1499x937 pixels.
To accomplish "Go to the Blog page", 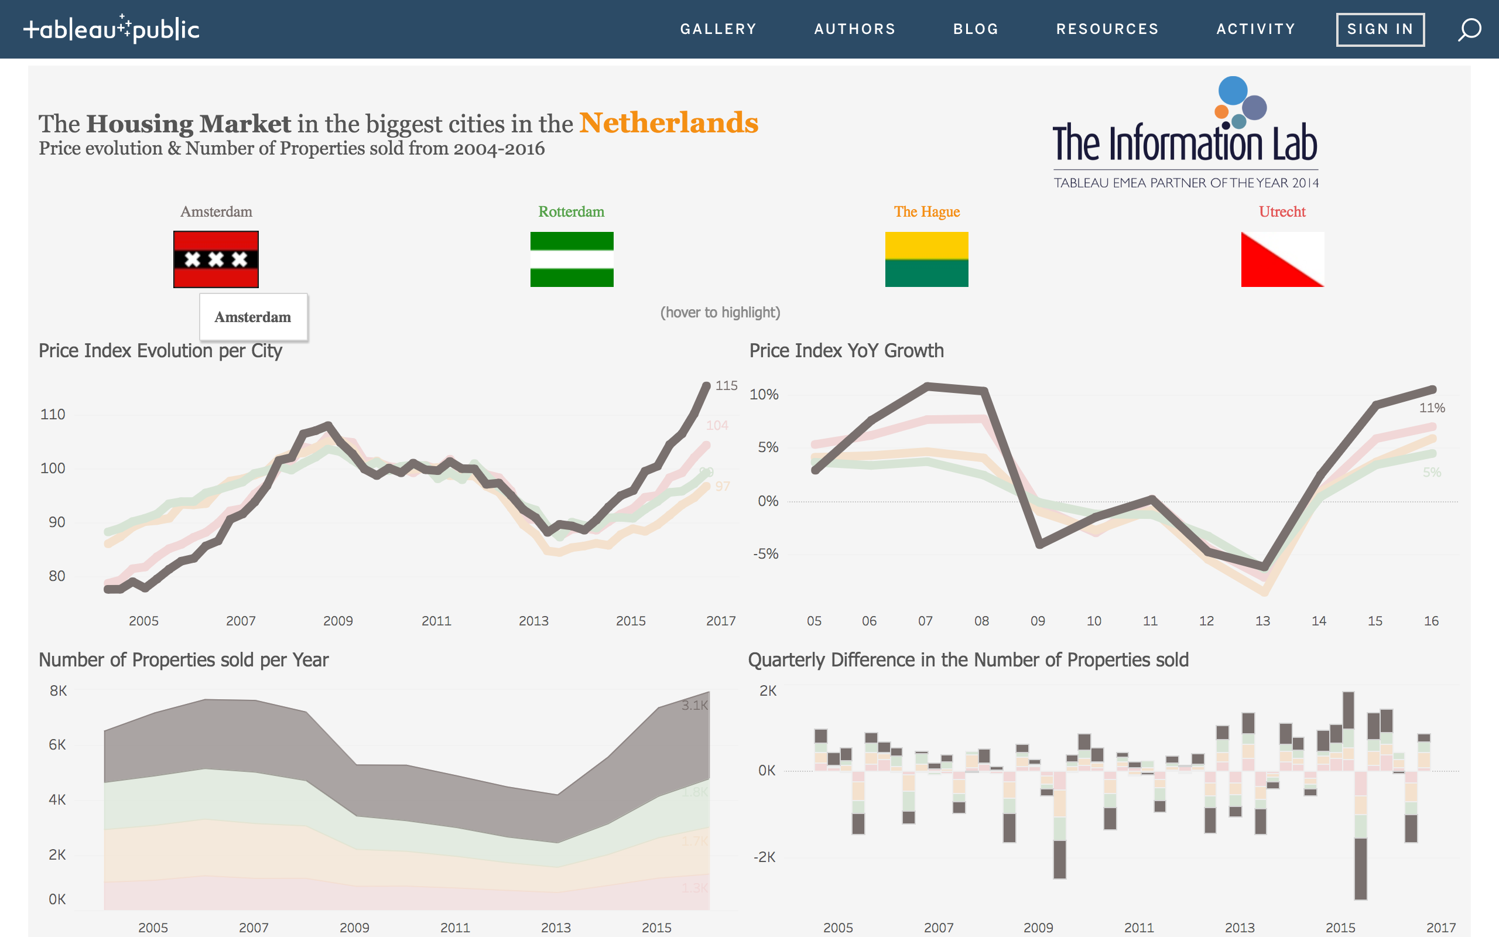I will click(976, 29).
